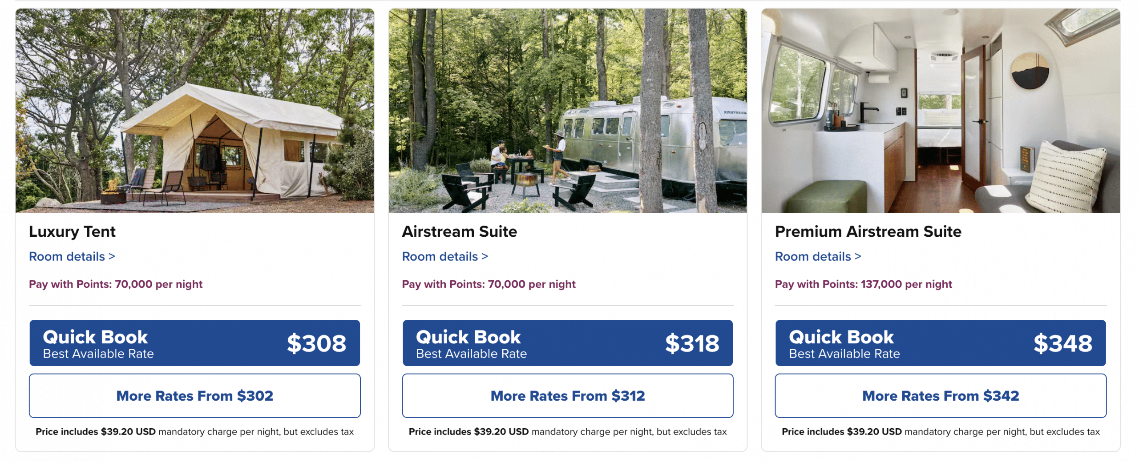Click Pay with Points 137,000 per night
This screenshot has height=462, width=1139.
(x=863, y=284)
